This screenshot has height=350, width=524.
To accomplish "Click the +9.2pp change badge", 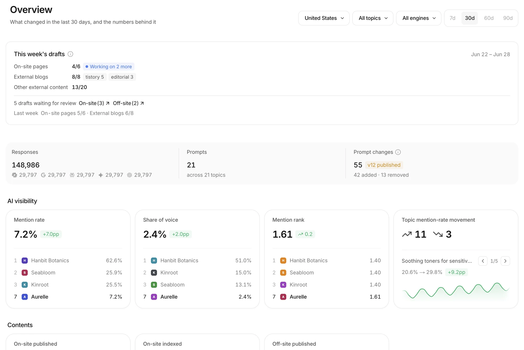I will click(456, 272).
